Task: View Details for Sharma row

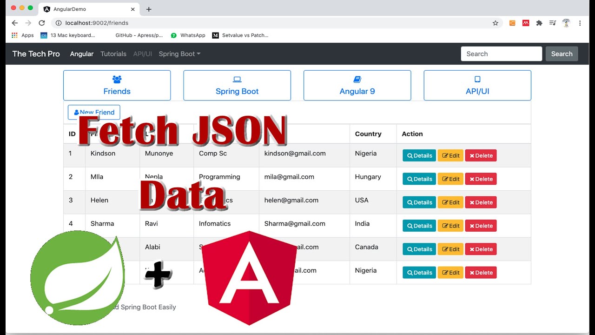Action: point(419,226)
